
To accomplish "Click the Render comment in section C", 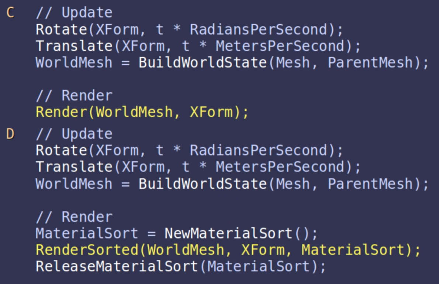I will (x=74, y=96).
